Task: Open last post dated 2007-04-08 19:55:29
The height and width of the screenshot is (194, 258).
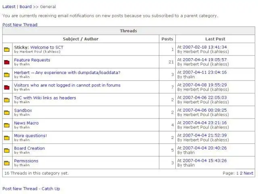Action: (205, 85)
